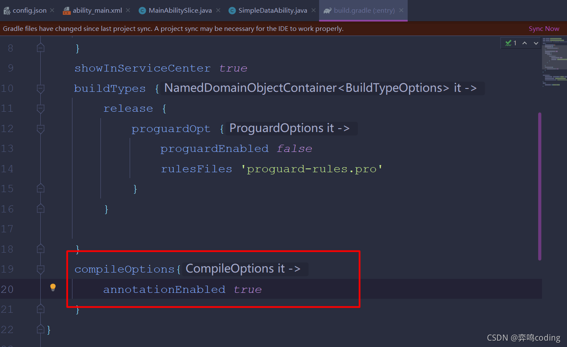The image size is (567, 347).
Task: Click fold end marker on line 16
Action: click(x=41, y=209)
